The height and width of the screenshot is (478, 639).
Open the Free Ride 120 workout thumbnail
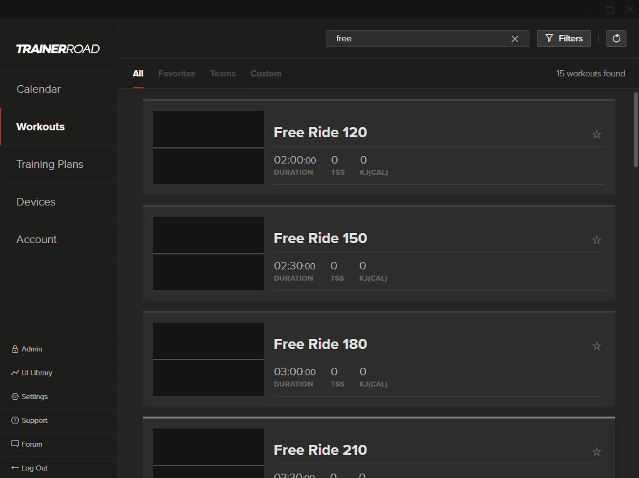(208, 147)
